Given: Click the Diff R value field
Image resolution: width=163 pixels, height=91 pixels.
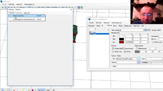Looking at the screenshot, I should pyautogui.click(x=129, y=36).
